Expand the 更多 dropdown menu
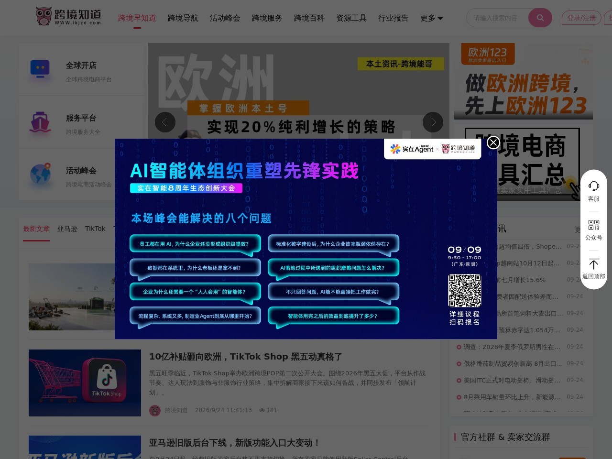This screenshot has height=459, width=612. [432, 18]
